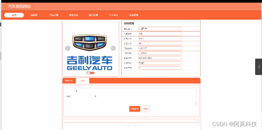
Task: Switch to the 车辆介绍 tab
Action: pyautogui.click(x=69, y=81)
